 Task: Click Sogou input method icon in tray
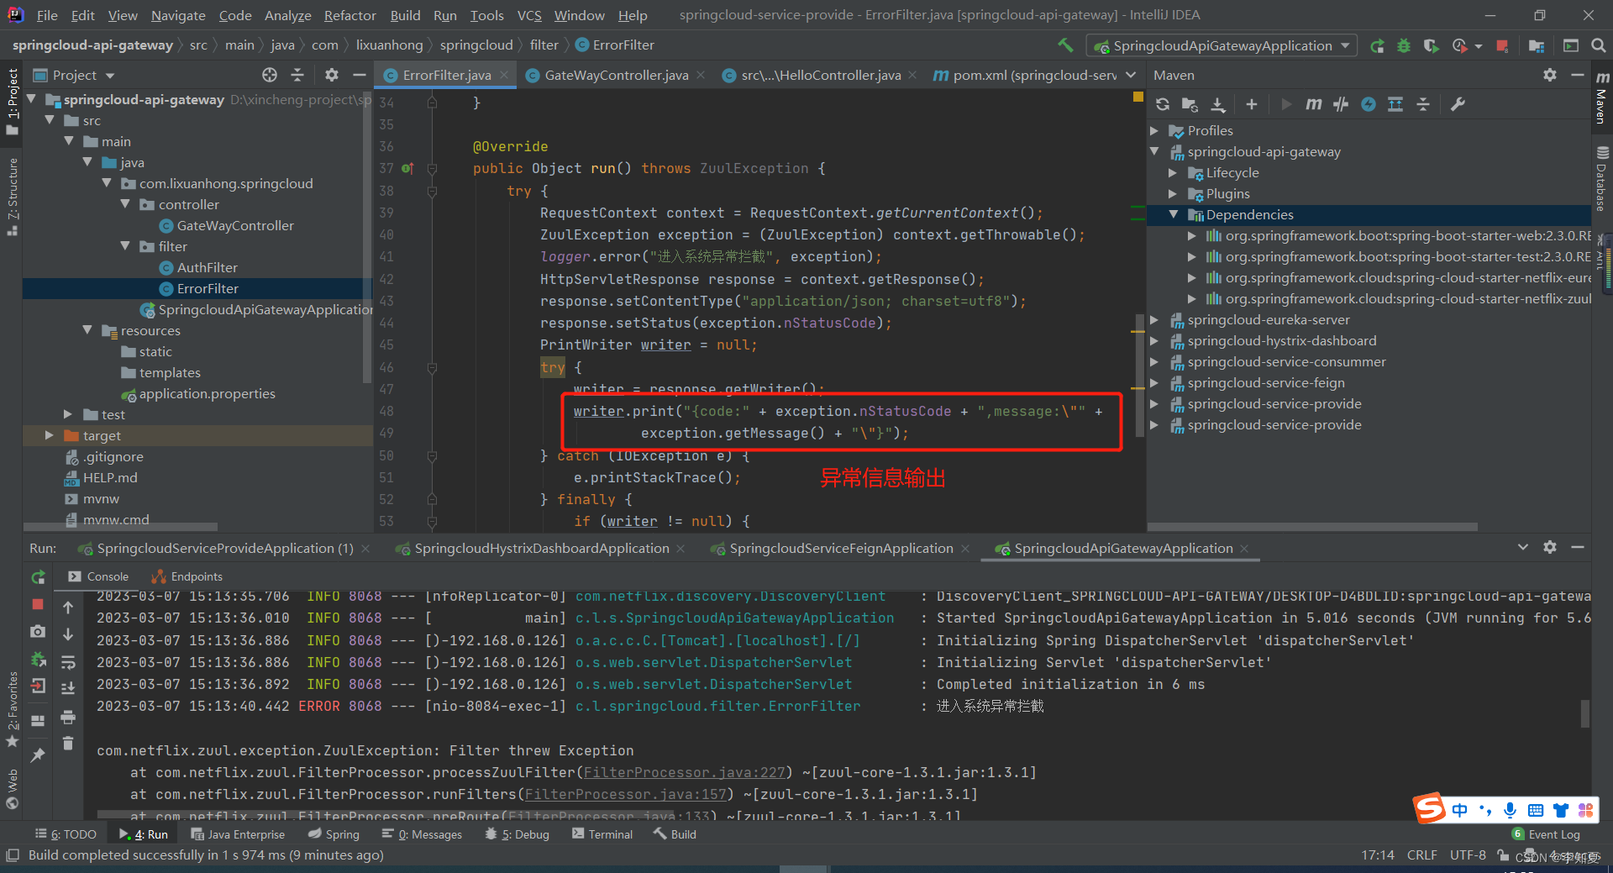click(x=1429, y=808)
